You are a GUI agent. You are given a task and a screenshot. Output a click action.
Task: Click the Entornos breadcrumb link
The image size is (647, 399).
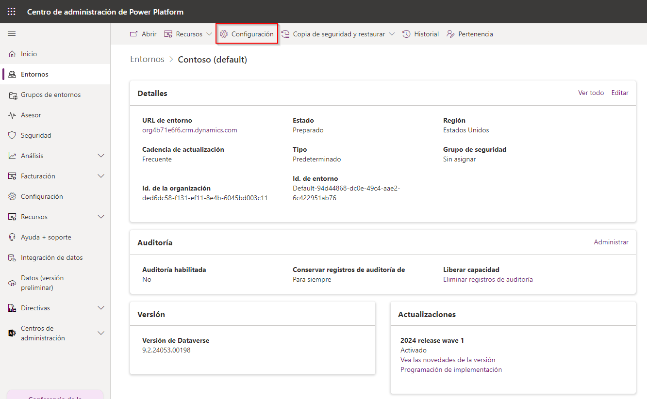[x=147, y=59]
